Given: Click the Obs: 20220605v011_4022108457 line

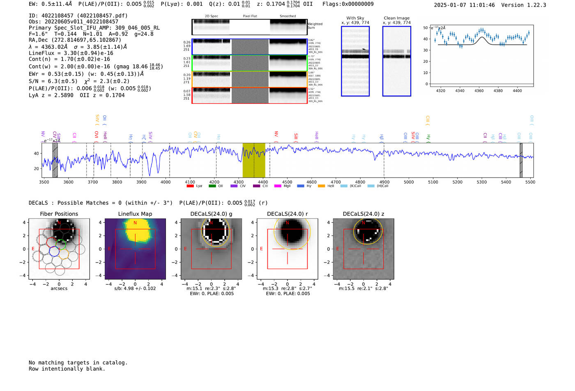Looking at the screenshot, I should [x=74, y=22].
